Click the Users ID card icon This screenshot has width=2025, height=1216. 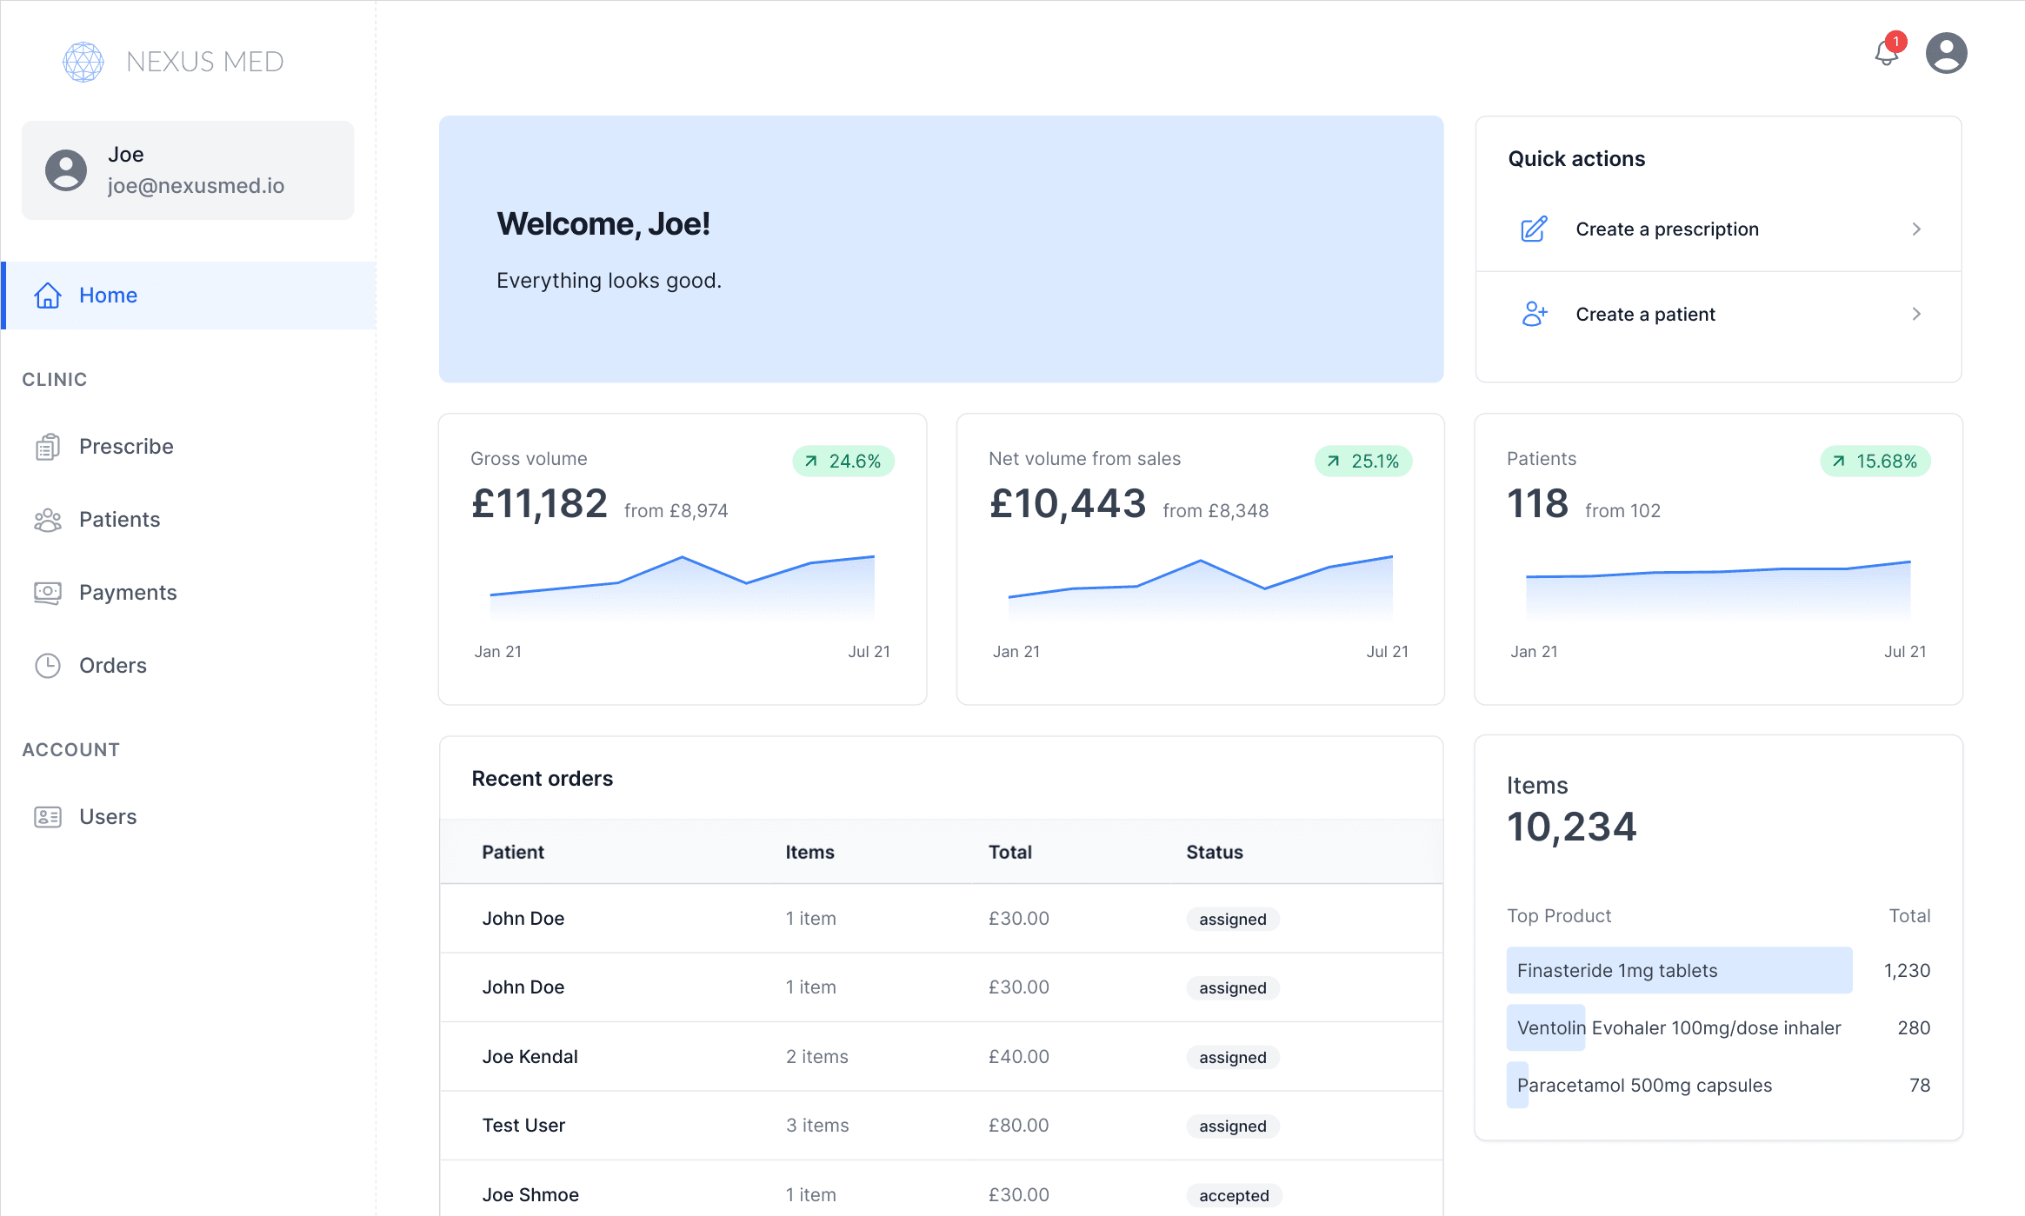(x=48, y=817)
